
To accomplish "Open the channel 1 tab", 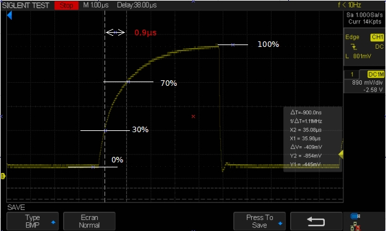I will pyautogui.click(x=352, y=75).
